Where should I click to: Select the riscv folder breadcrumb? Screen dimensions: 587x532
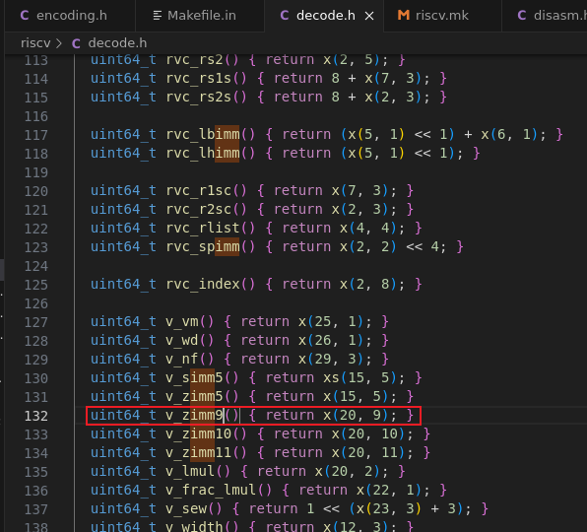35,43
